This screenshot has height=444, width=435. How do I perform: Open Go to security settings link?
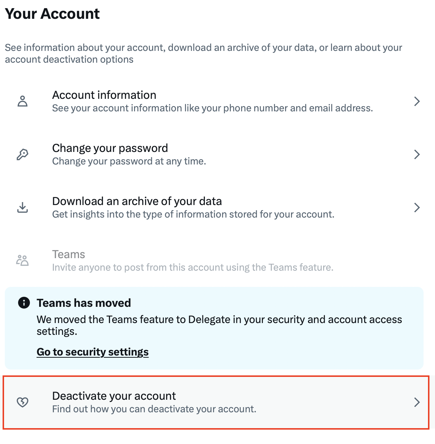tap(92, 352)
